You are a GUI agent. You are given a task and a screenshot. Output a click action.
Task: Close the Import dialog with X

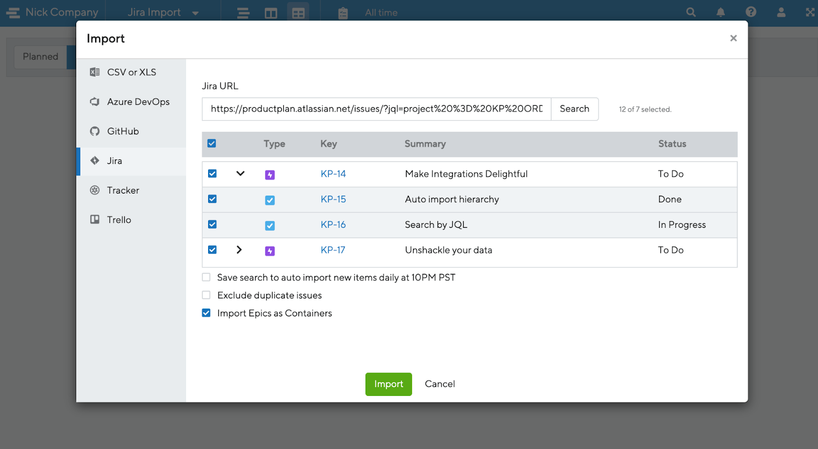coord(733,38)
